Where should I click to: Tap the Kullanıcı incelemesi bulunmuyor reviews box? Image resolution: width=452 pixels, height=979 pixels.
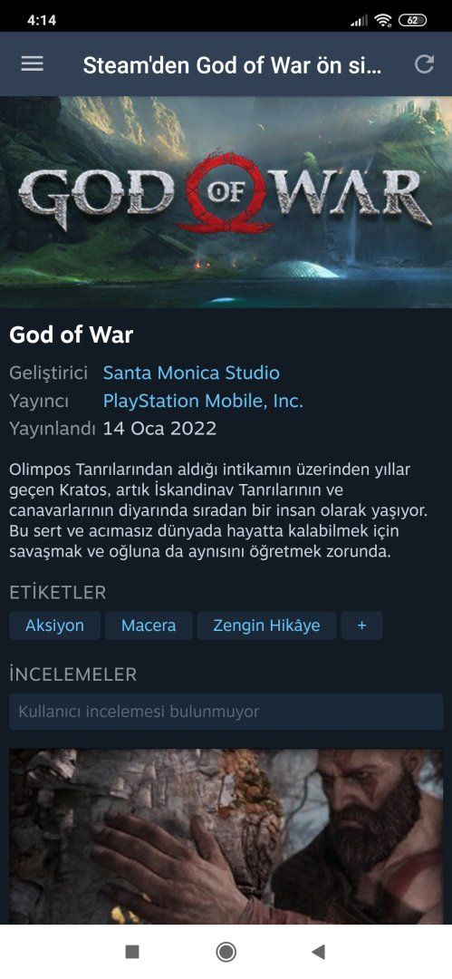pyautogui.click(x=226, y=712)
